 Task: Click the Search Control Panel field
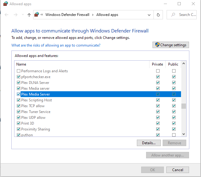(x=182, y=15)
